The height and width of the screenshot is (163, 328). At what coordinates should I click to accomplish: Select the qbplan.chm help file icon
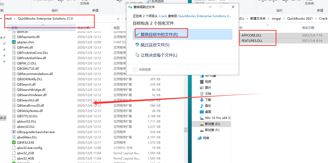pyautogui.click(x=14, y=42)
